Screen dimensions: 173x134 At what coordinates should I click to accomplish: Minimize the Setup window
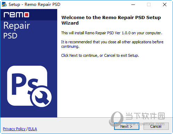[x=133, y=5]
